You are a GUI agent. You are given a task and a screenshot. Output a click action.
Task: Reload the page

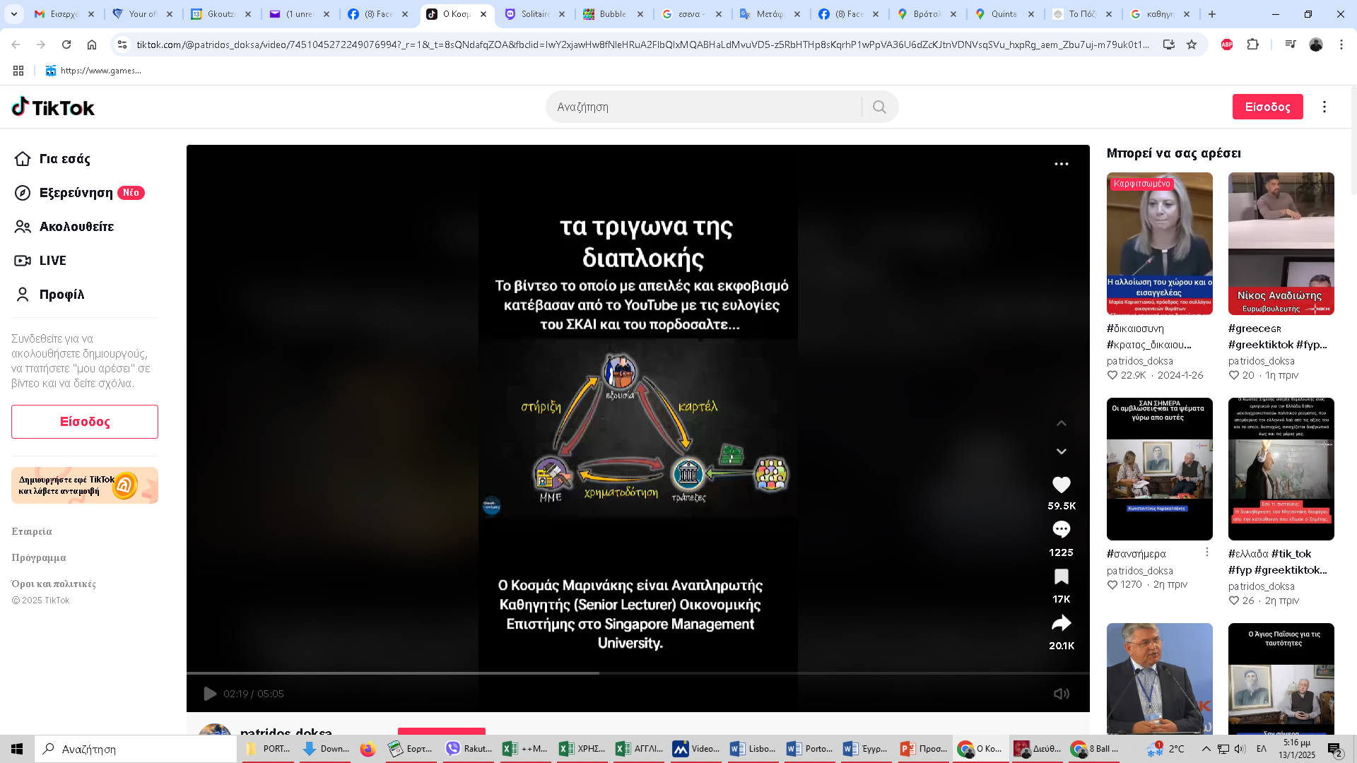(66, 45)
